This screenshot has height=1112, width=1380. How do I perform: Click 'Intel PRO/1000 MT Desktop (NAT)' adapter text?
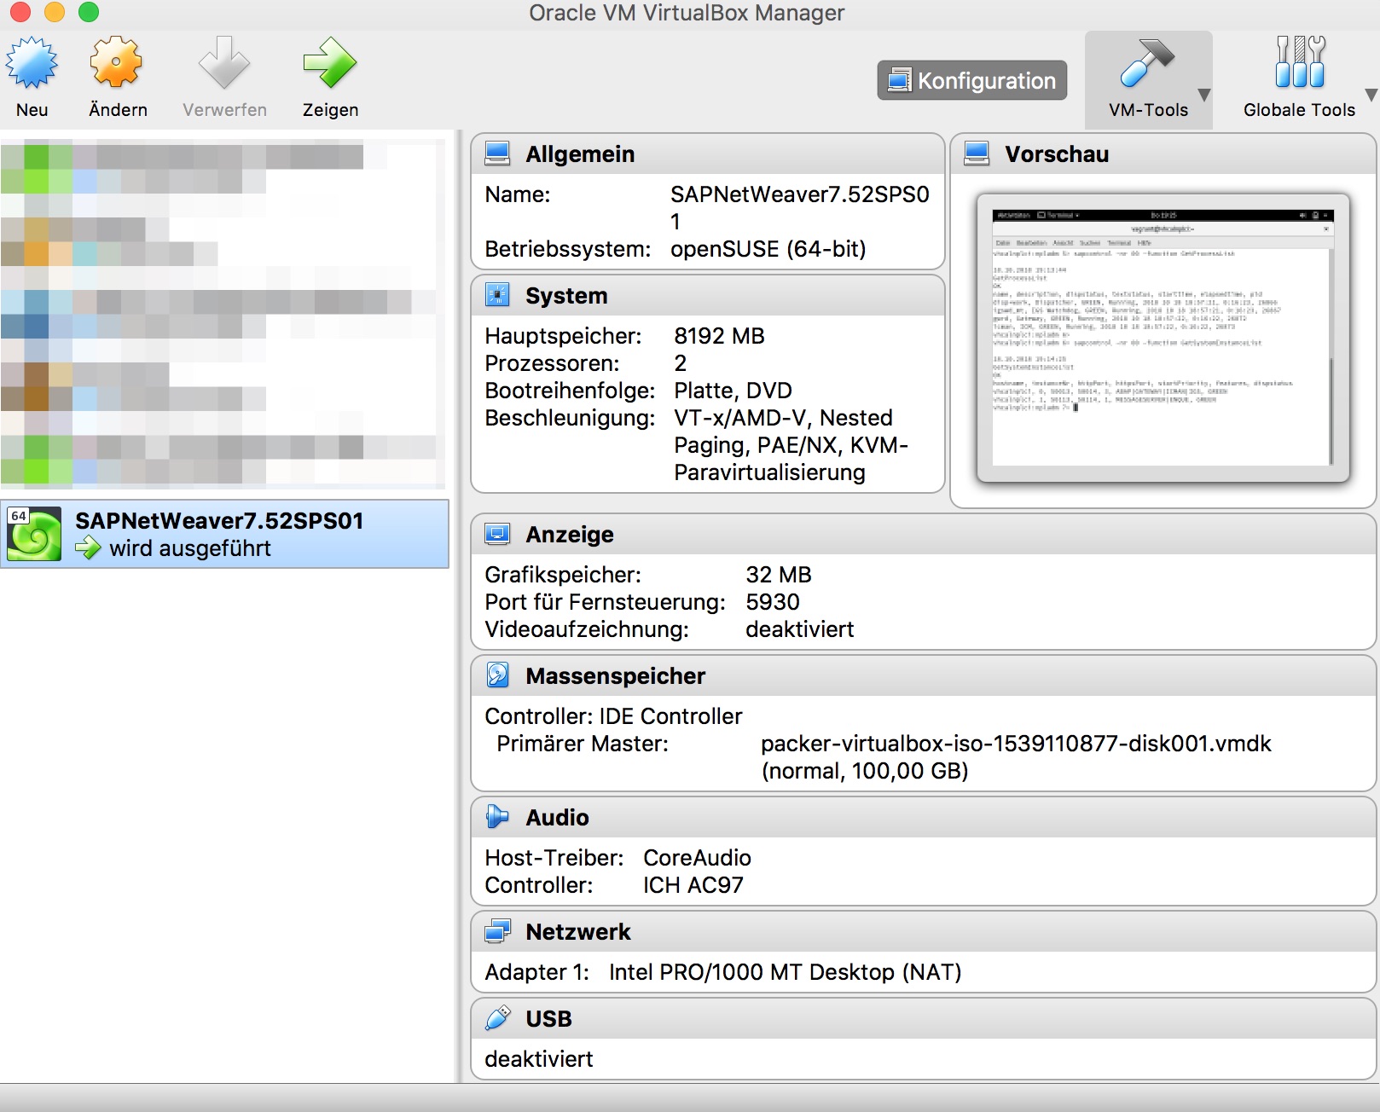click(x=785, y=972)
